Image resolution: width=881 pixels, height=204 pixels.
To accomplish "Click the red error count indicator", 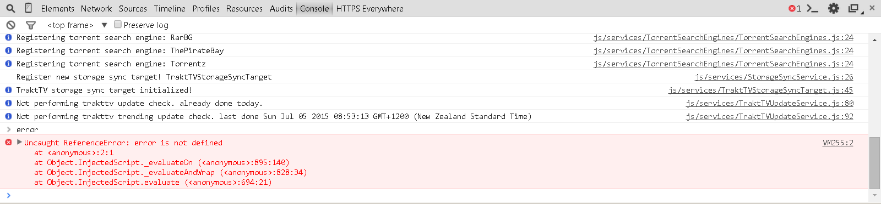I will coord(795,8).
